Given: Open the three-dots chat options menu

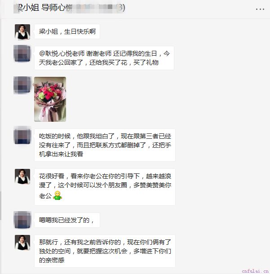Looking at the screenshot, I should click(x=260, y=9).
